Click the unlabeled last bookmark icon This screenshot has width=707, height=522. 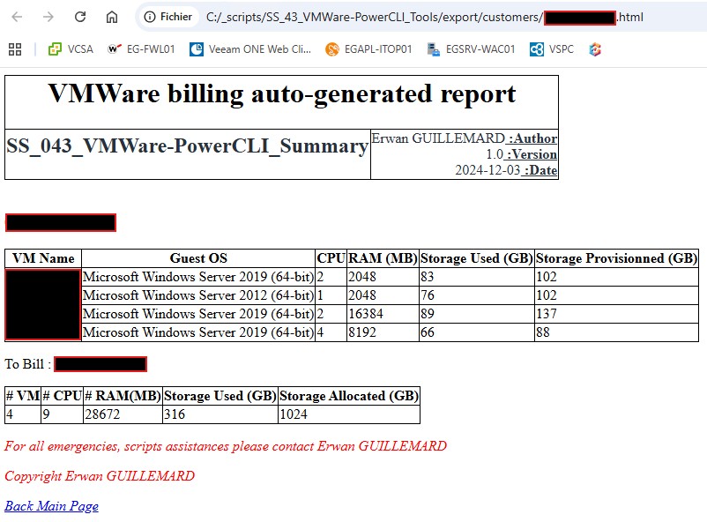pos(596,49)
